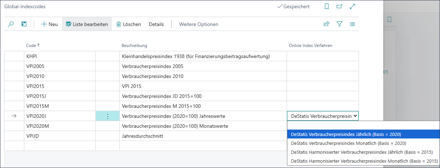Open Weitere Optionen menu
Image resolution: width=440 pixels, height=168 pixels.
click(x=198, y=24)
